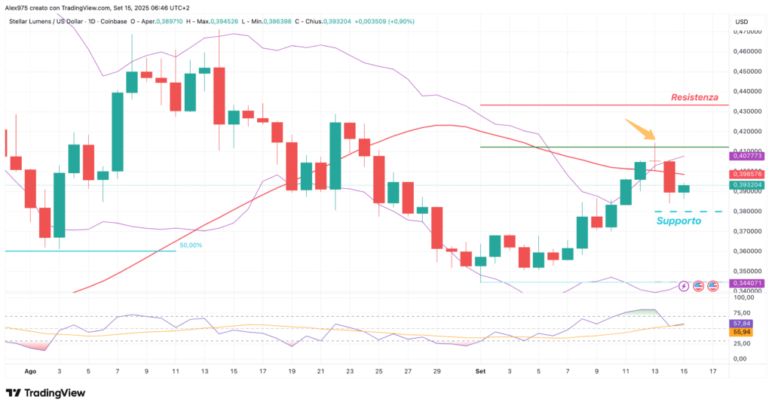
Task: Click the Min.0,386398 low value
Action: [271, 22]
